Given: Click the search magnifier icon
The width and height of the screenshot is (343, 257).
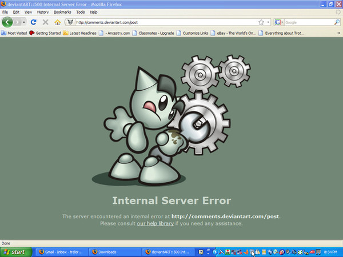Looking at the screenshot, I should point(337,22).
